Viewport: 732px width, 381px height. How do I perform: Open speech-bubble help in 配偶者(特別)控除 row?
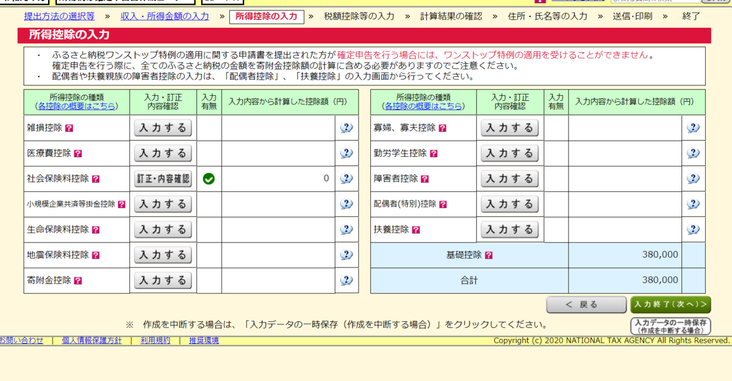click(x=693, y=204)
